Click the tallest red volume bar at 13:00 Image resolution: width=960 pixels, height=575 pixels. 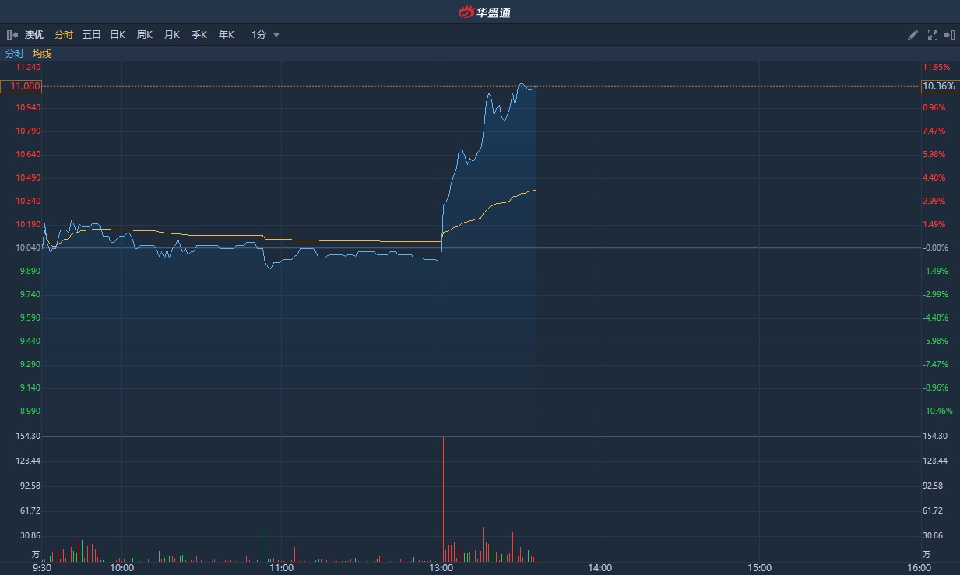pyautogui.click(x=443, y=499)
